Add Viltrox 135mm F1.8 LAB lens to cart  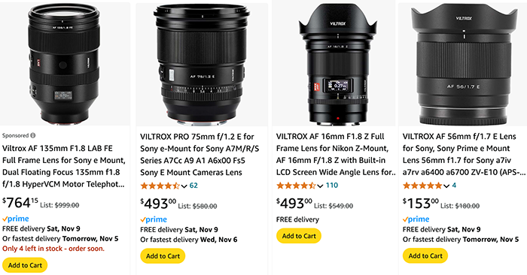click(x=25, y=265)
